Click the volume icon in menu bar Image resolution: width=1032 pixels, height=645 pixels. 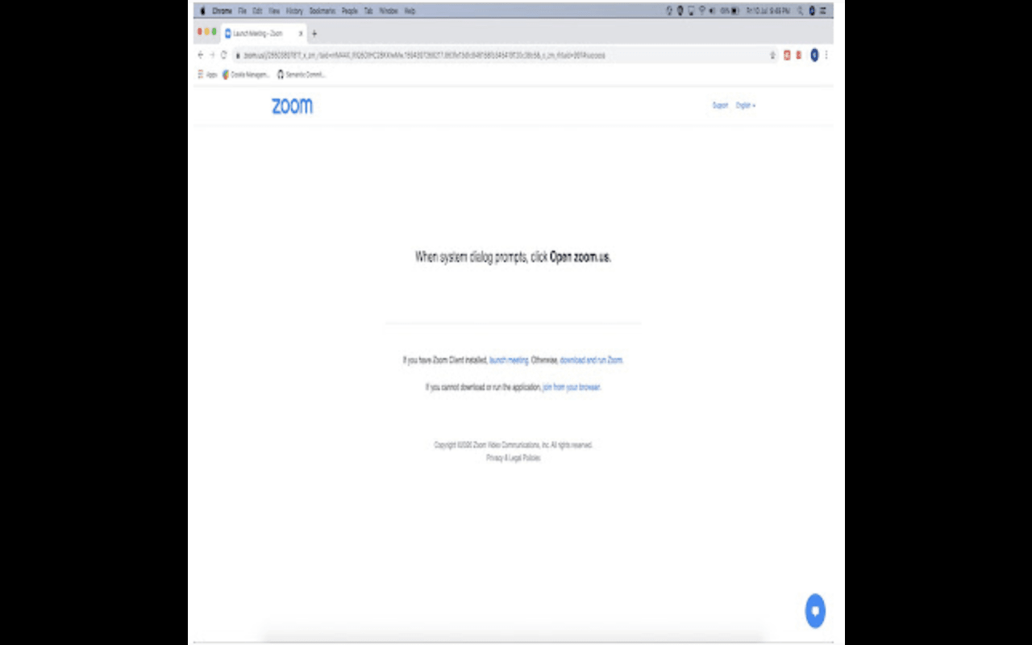tap(712, 11)
